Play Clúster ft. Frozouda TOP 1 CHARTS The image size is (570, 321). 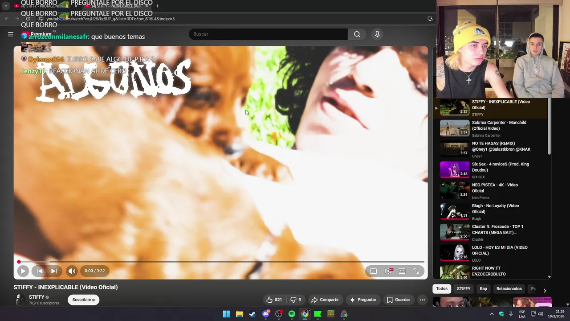click(x=489, y=232)
